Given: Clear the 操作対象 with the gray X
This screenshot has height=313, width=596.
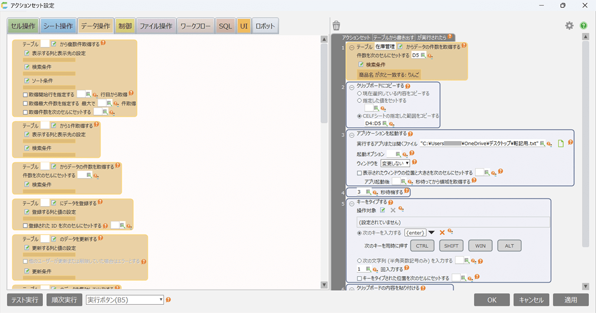Looking at the screenshot, I should (x=392, y=211).
